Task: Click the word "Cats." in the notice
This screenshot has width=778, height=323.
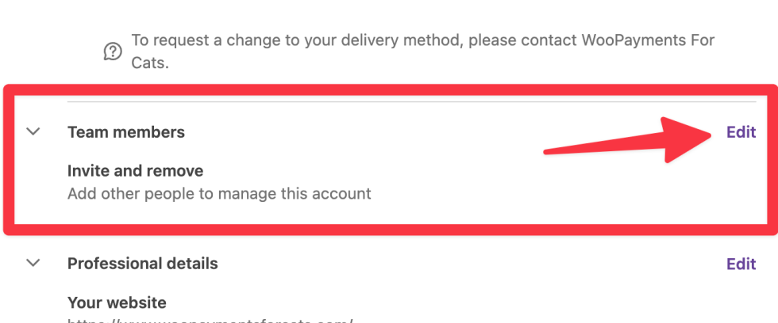Action: pos(150,63)
